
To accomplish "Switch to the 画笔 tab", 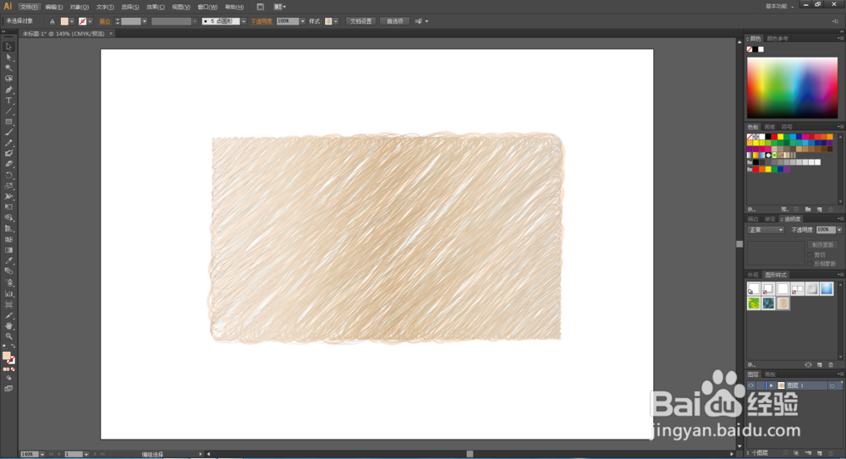I will tap(770, 128).
